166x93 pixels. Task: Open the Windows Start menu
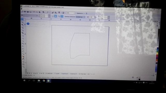24,80
